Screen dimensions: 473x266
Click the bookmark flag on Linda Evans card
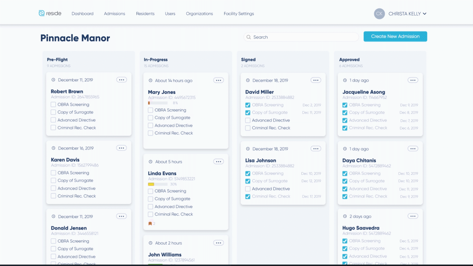[150, 224]
